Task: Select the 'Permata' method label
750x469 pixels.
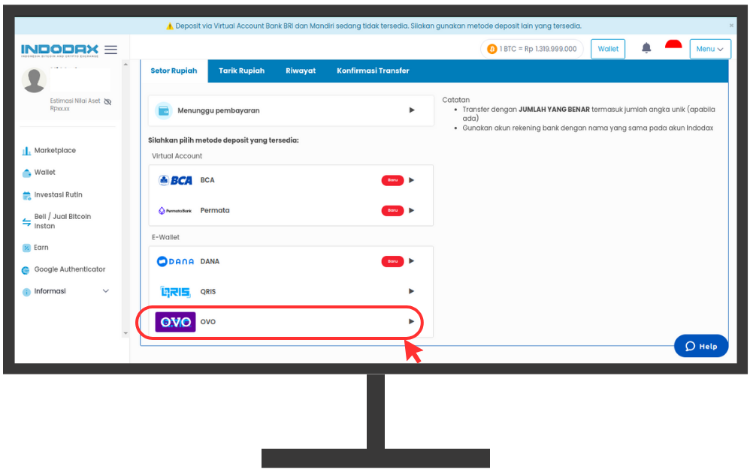Action: click(215, 211)
